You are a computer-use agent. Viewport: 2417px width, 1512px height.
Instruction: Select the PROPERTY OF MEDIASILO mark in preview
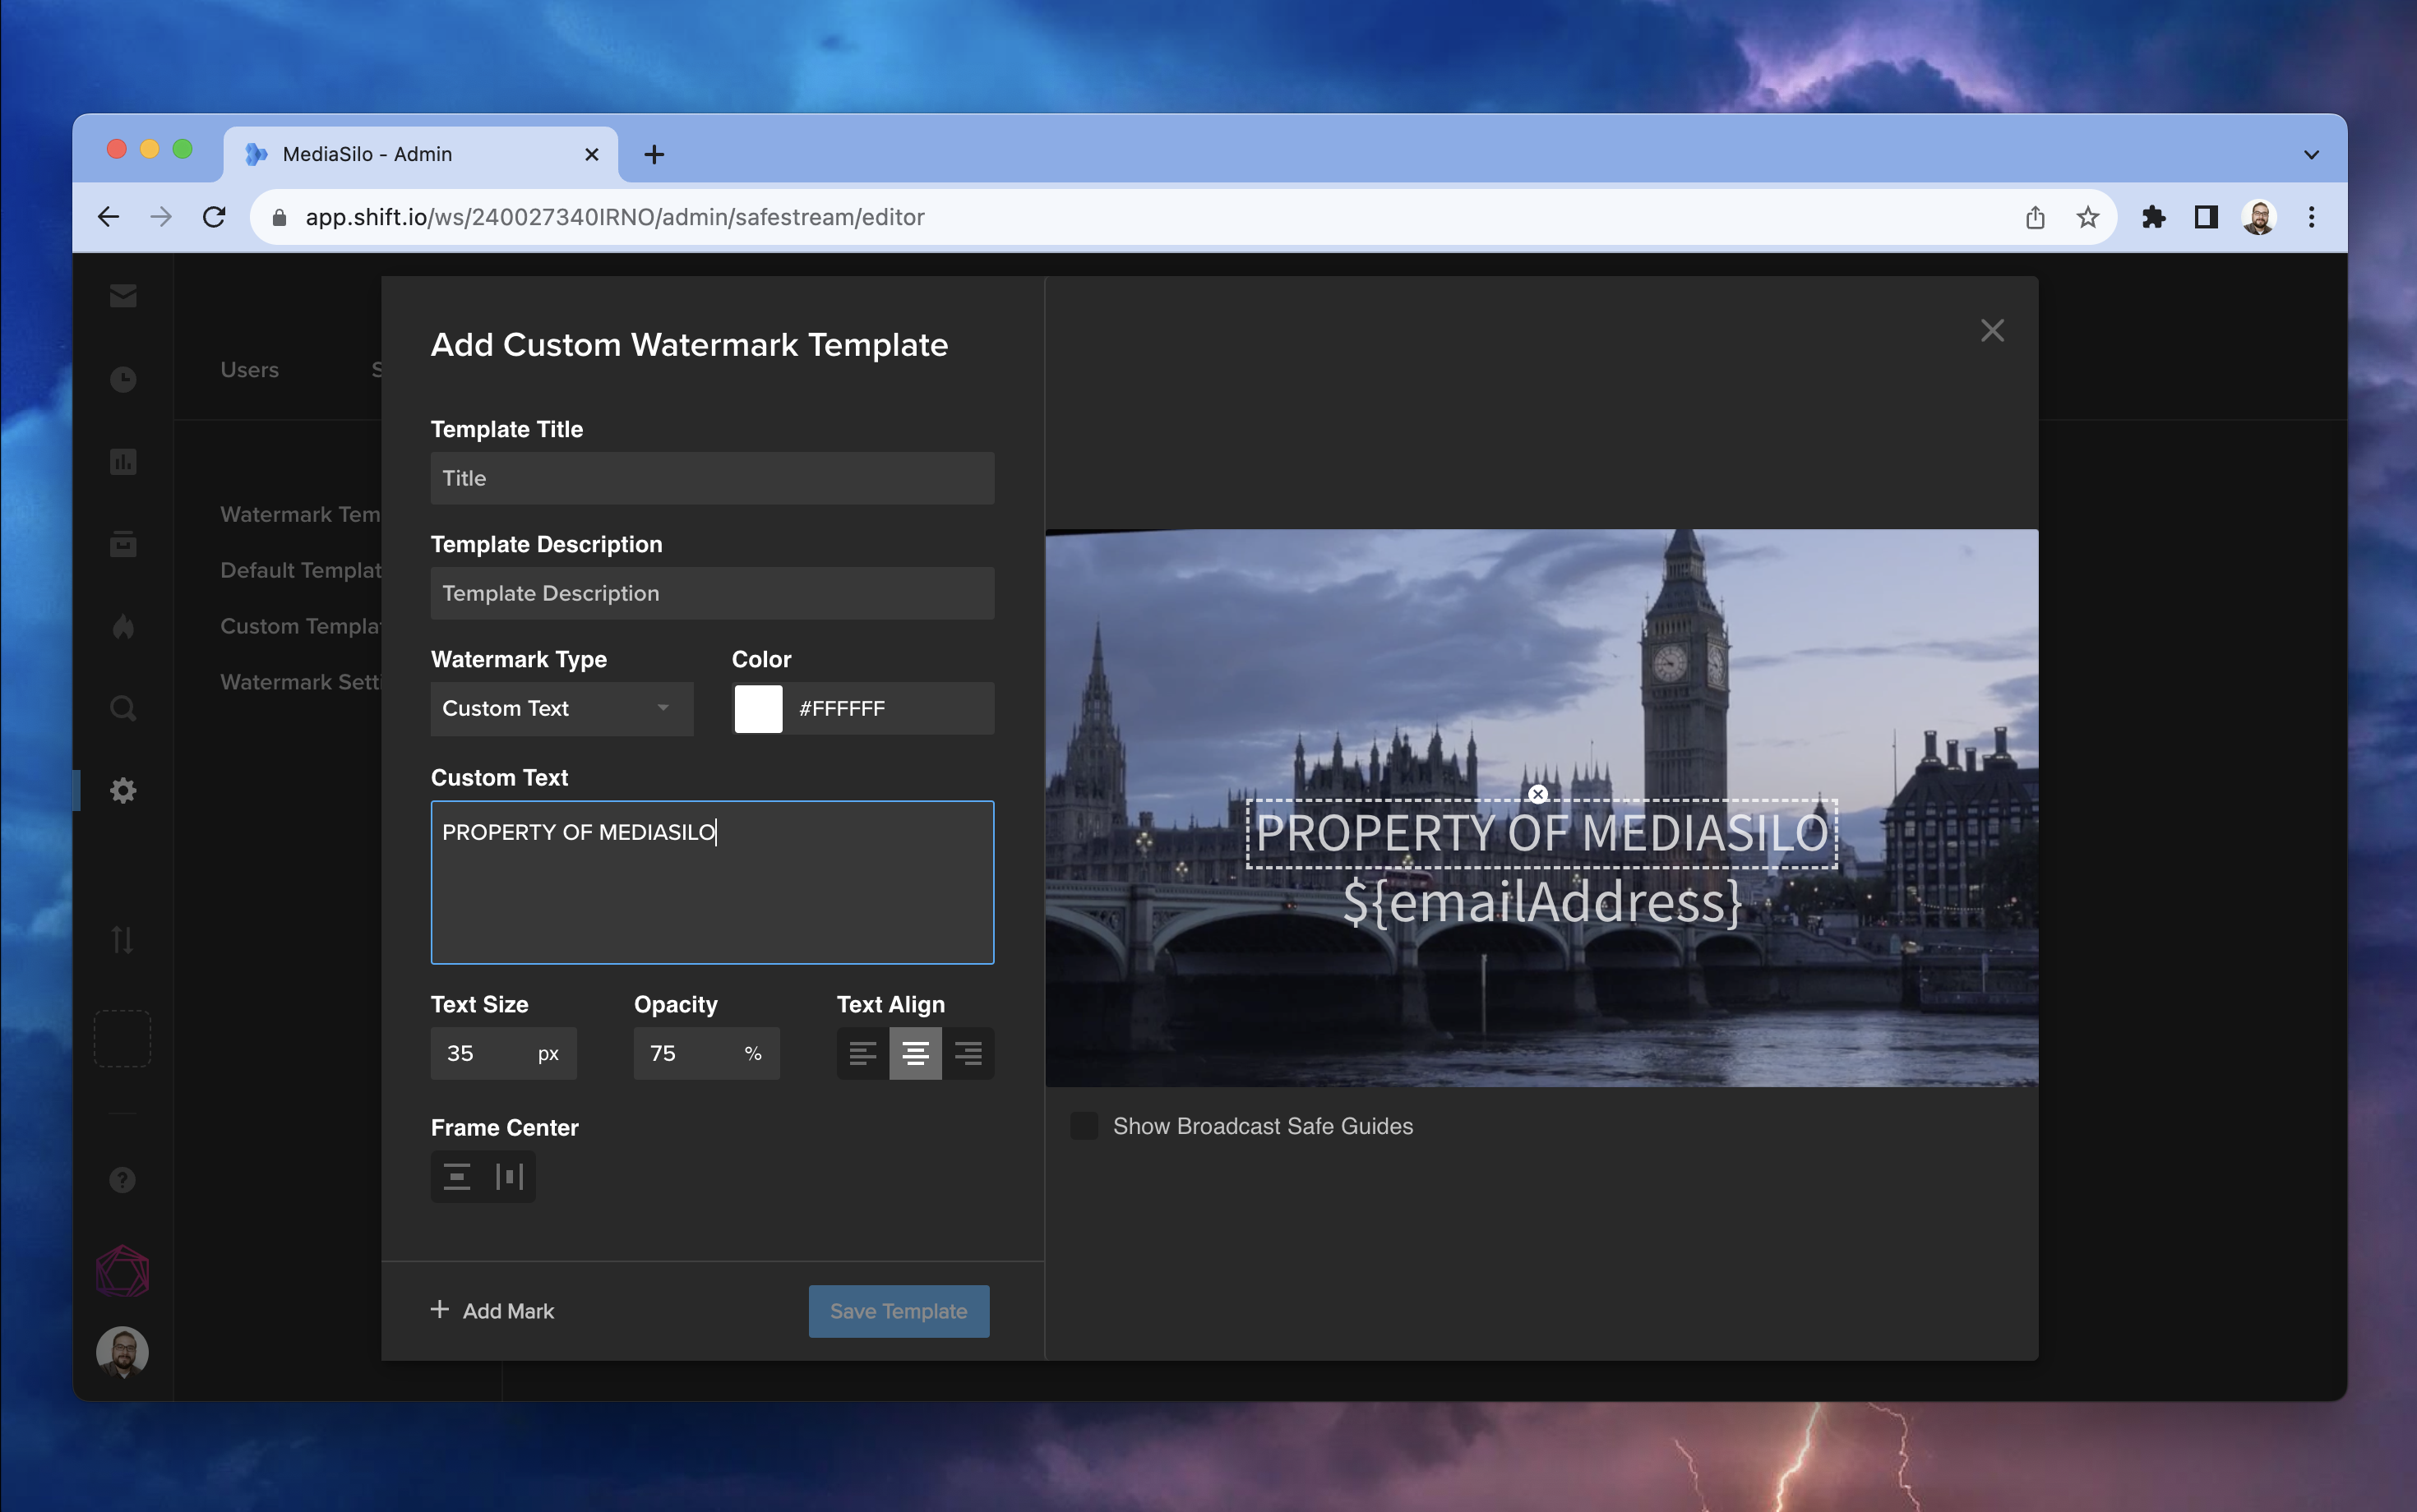1541,834
